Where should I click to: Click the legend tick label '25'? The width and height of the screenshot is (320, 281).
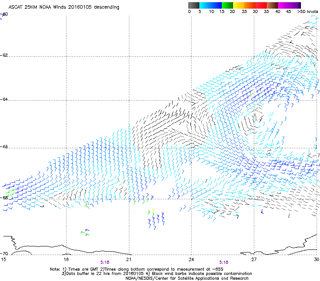(x=244, y=12)
